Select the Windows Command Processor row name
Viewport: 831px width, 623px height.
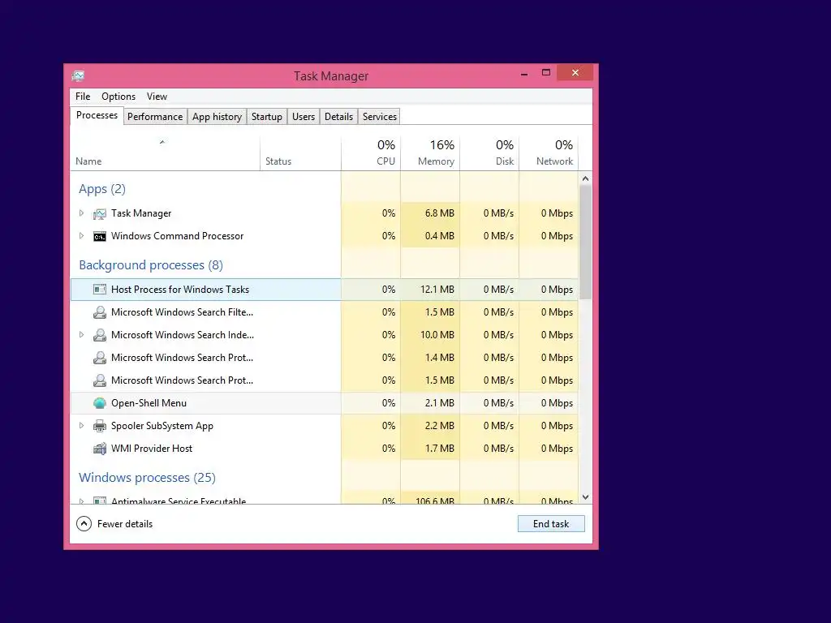177,236
